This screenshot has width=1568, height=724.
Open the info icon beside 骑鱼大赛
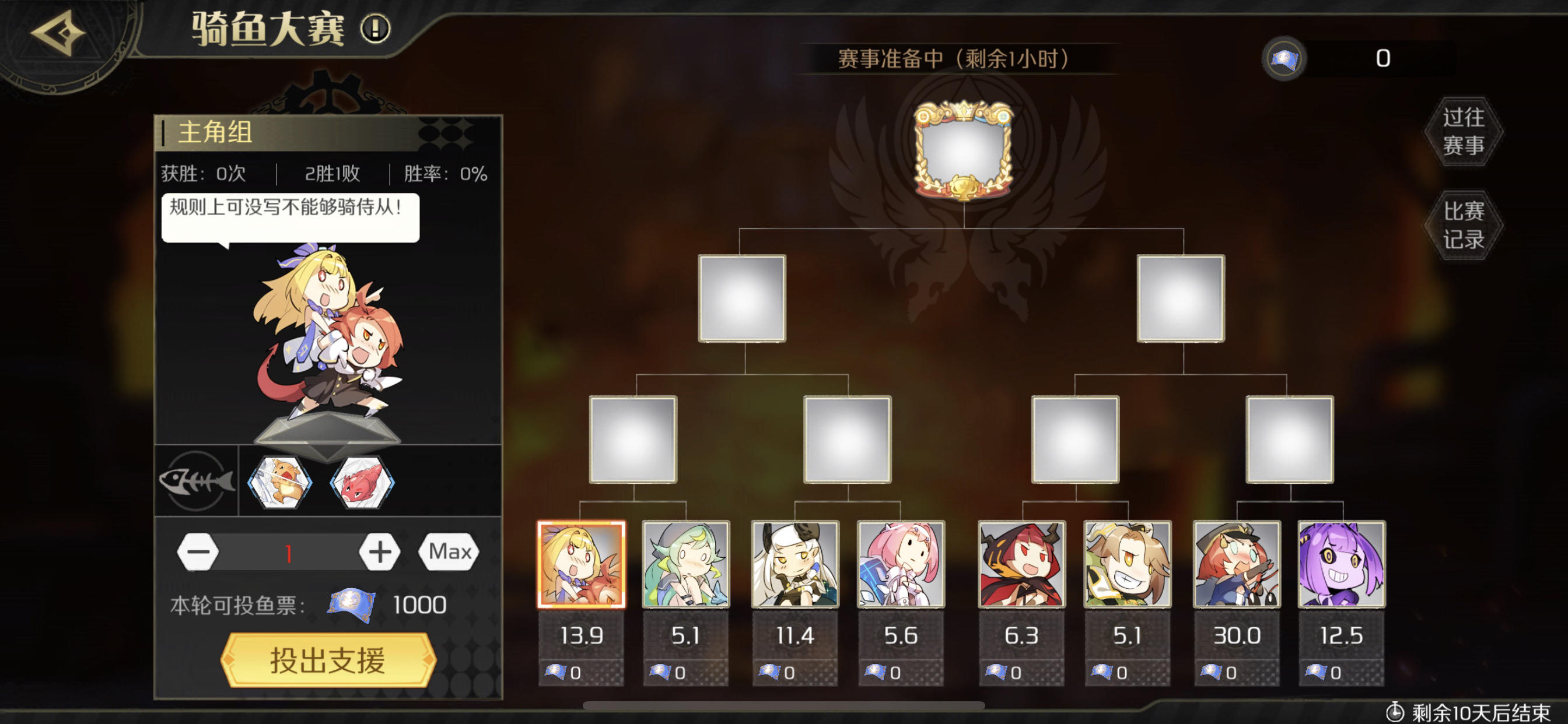coord(375,28)
